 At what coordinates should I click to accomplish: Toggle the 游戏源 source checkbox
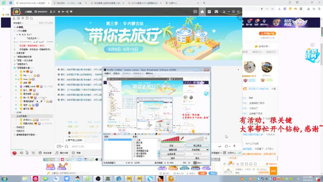tap(134, 148)
